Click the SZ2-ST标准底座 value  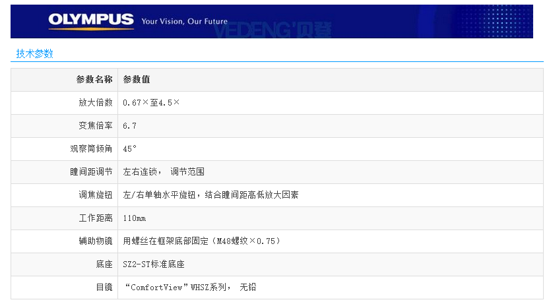(x=154, y=264)
